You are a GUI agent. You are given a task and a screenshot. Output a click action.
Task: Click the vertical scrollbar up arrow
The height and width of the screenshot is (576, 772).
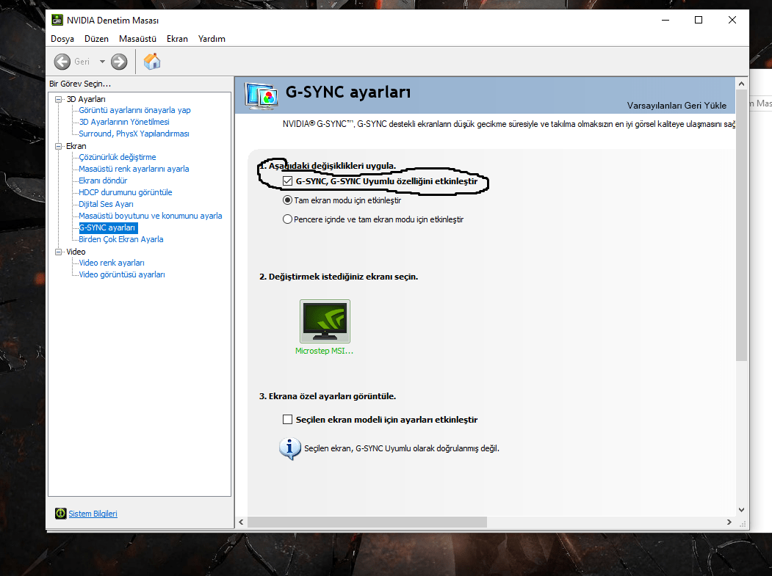(x=741, y=84)
